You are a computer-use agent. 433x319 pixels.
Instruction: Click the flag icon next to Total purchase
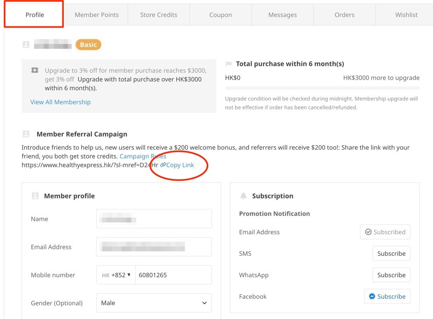coord(229,63)
